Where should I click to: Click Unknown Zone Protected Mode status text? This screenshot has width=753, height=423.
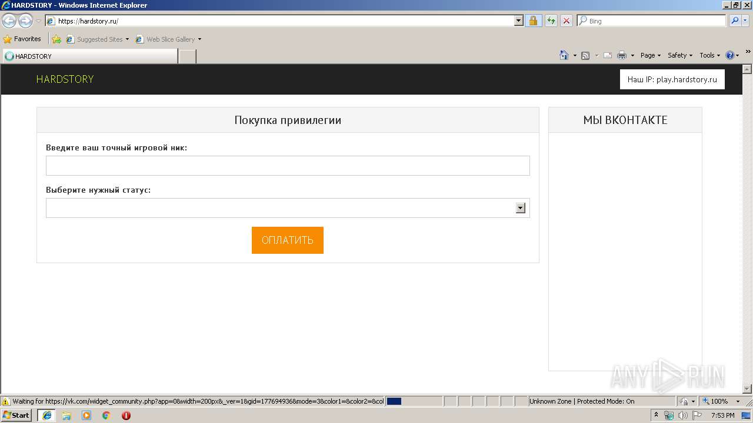[582, 401]
